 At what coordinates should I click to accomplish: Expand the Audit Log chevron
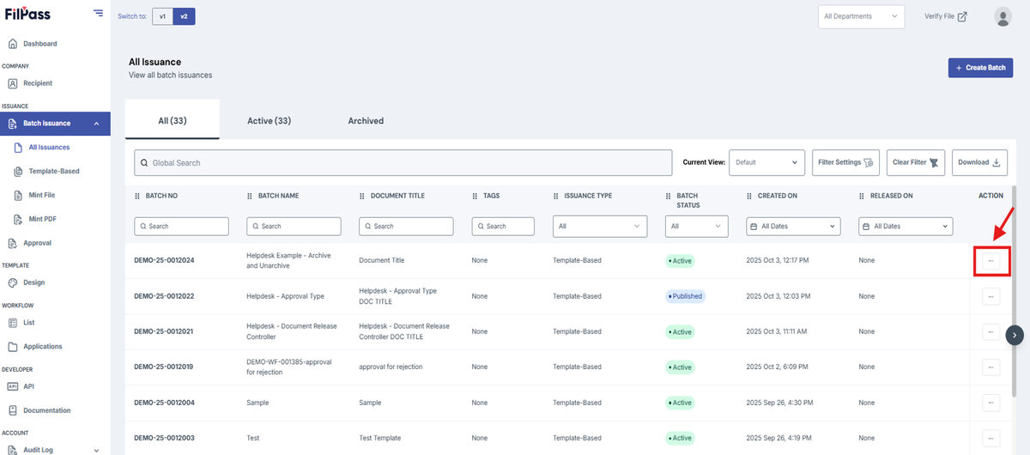pyautogui.click(x=96, y=449)
